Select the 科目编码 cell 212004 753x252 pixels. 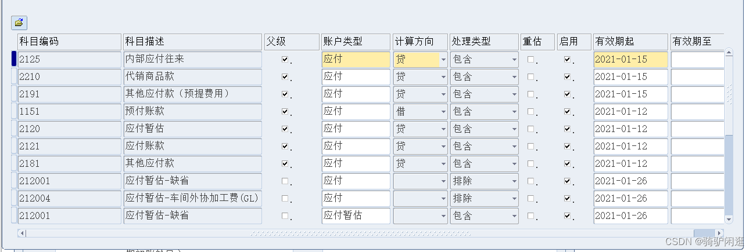[69, 198]
